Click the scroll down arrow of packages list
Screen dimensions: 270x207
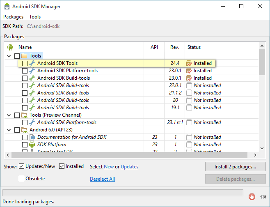262,148
